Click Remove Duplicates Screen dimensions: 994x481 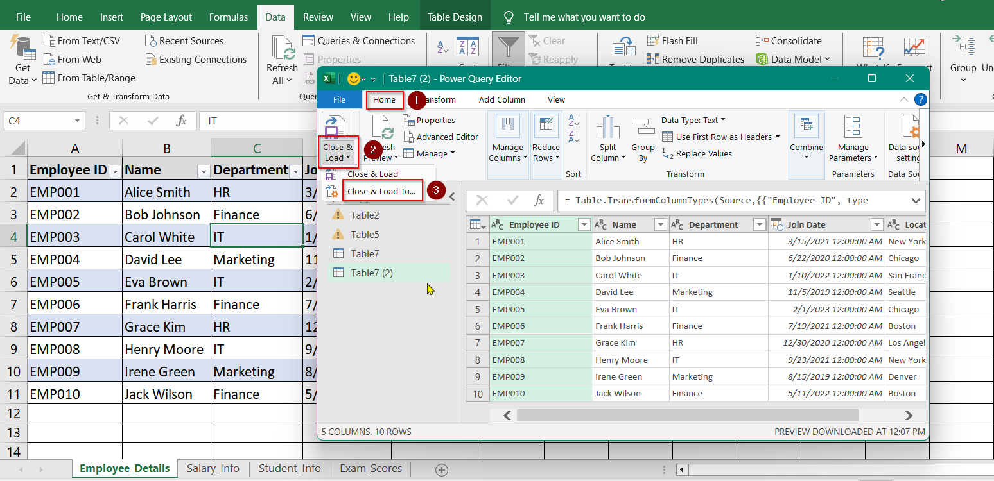point(695,59)
